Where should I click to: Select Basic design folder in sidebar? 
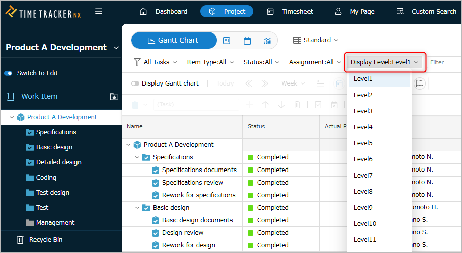[54, 147]
